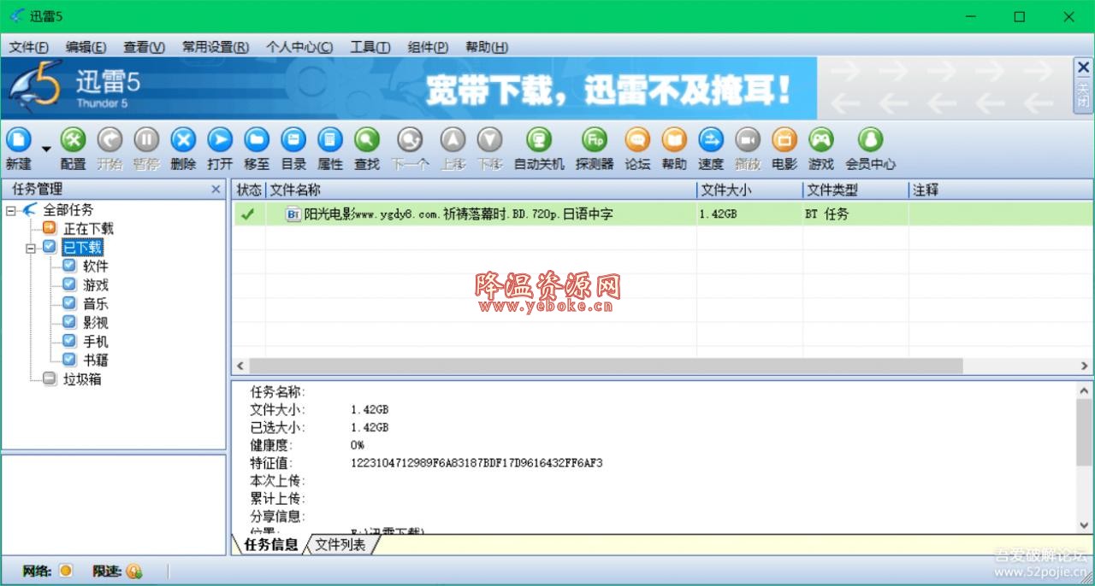Sort by 文件大小 column header
Viewport: 1095px width, 586px height.
tap(750, 190)
